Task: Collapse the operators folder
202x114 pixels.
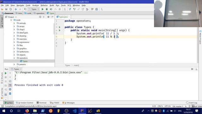Action: 14,58
